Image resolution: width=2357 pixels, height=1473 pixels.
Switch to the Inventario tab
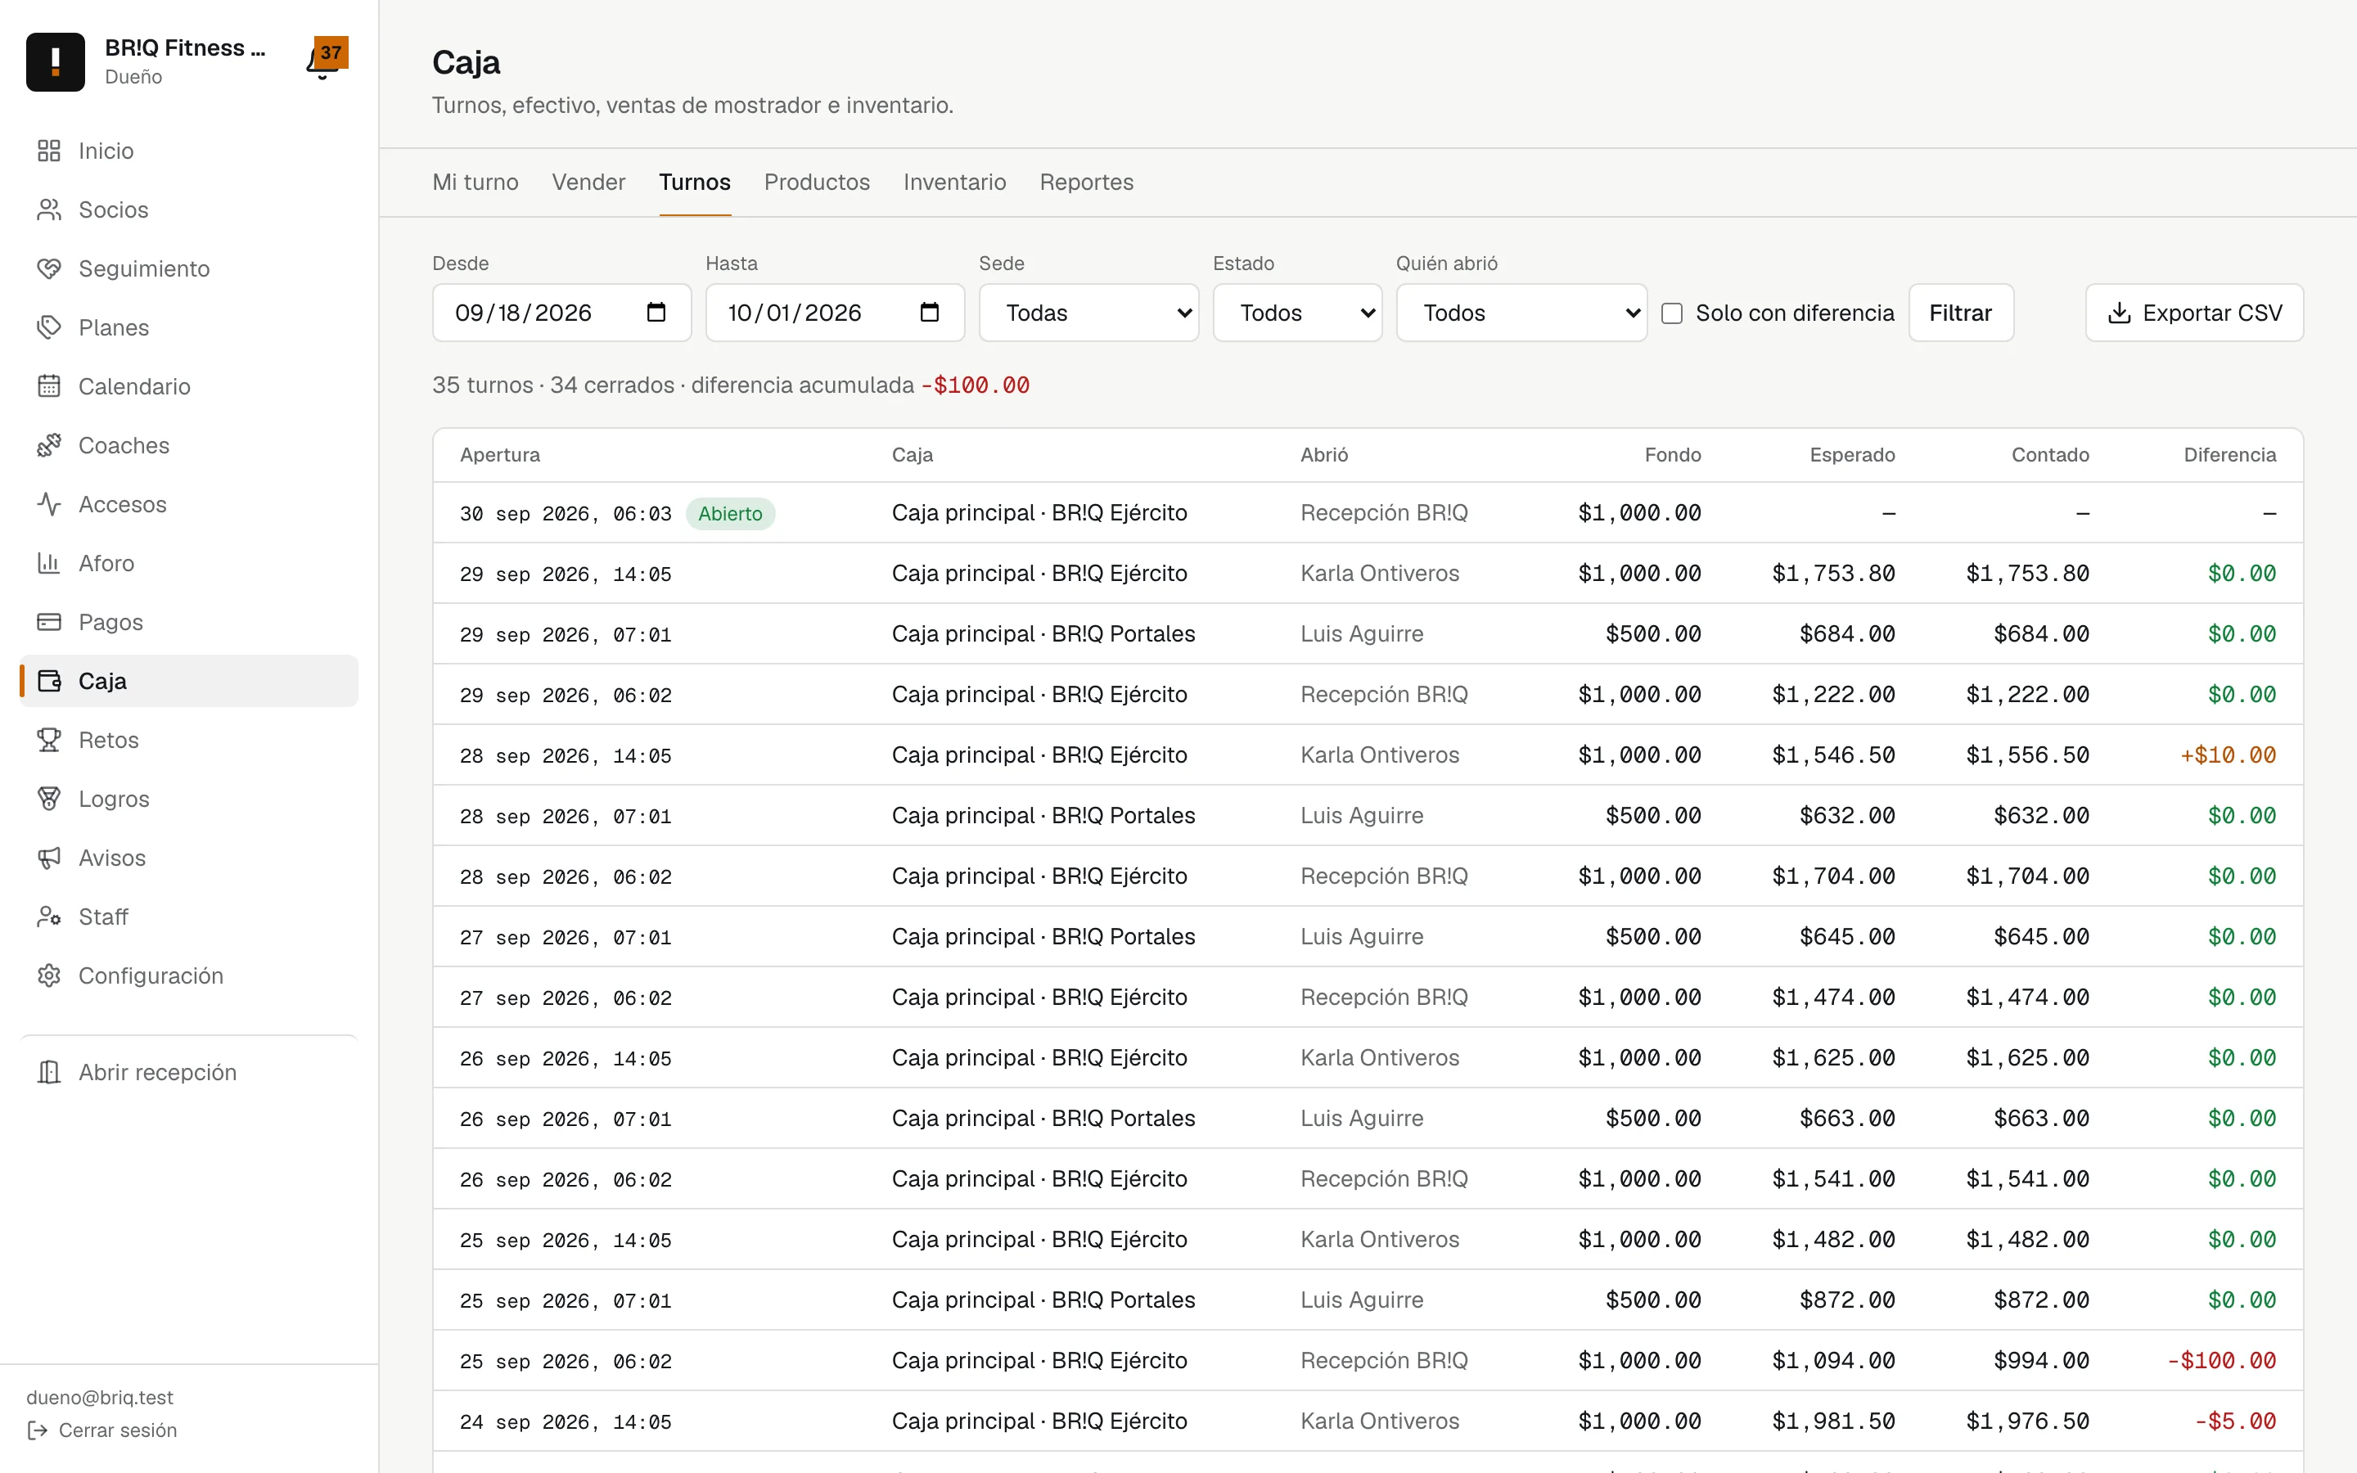point(954,182)
